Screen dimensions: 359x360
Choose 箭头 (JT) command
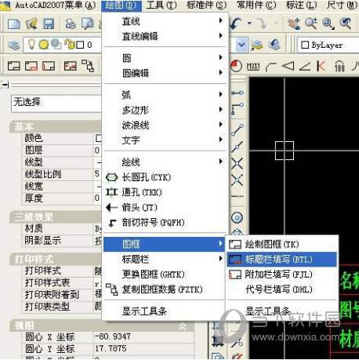[x=165, y=208]
